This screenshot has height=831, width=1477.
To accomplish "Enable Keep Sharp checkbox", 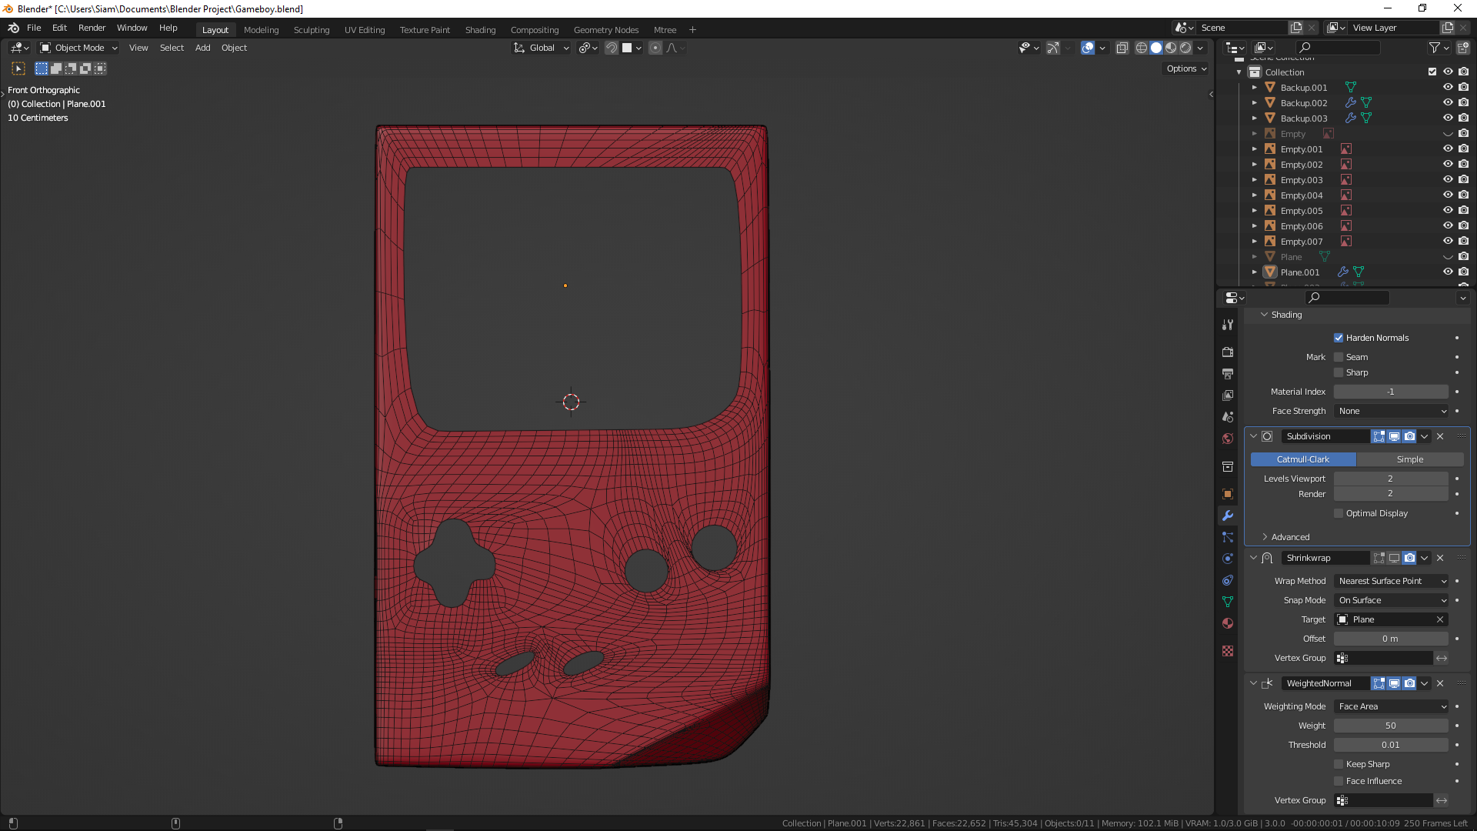I will pyautogui.click(x=1339, y=764).
